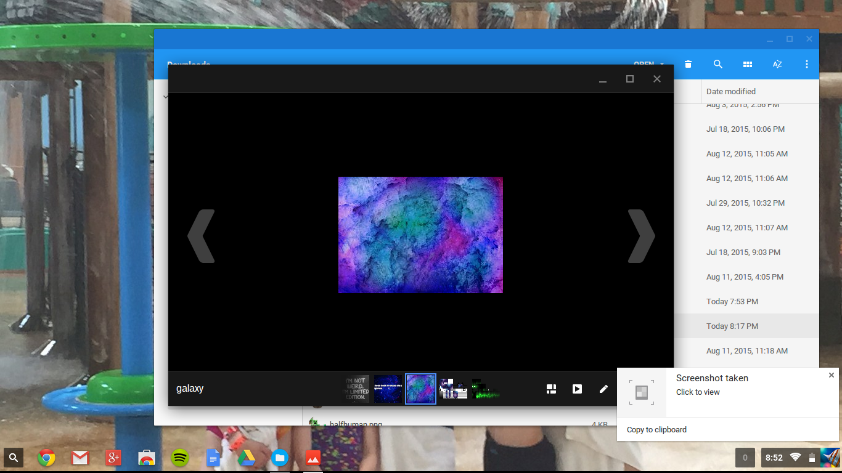Select the row dated Today 7:53 PM

pos(746,302)
